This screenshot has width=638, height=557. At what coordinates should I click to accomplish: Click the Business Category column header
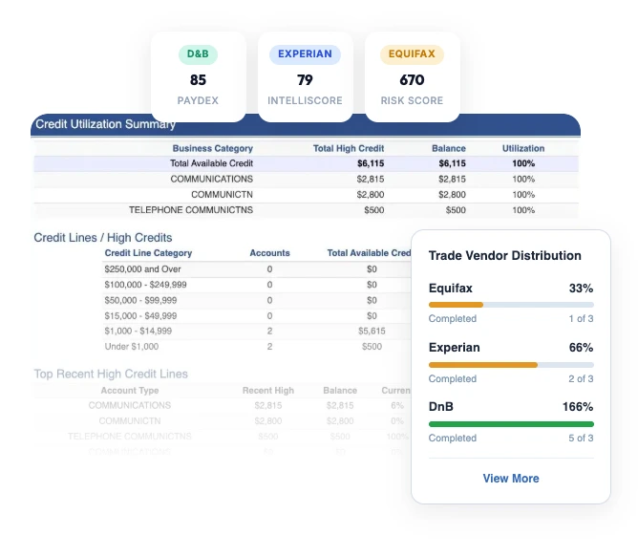pos(212,148)
